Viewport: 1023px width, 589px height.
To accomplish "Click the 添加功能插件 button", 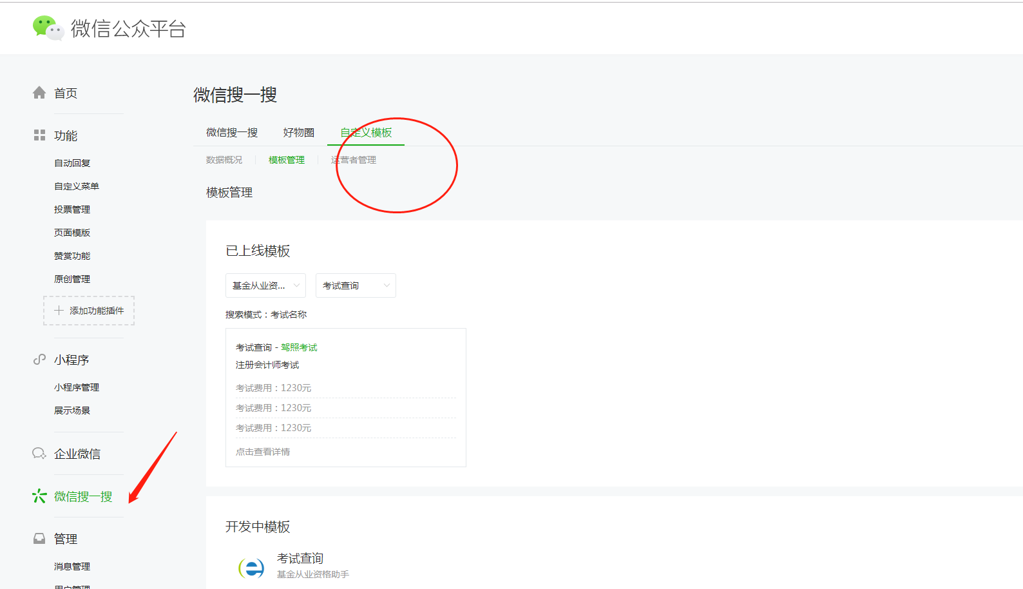I will tap(89, 311).
